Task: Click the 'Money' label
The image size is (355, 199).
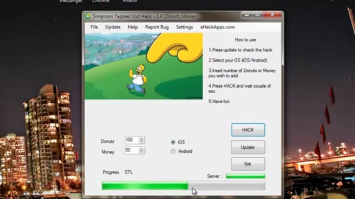Action: click(108, 152)
